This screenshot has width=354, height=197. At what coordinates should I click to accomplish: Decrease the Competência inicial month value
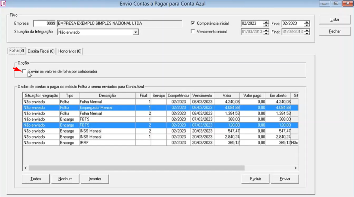(x=266, y=25)
